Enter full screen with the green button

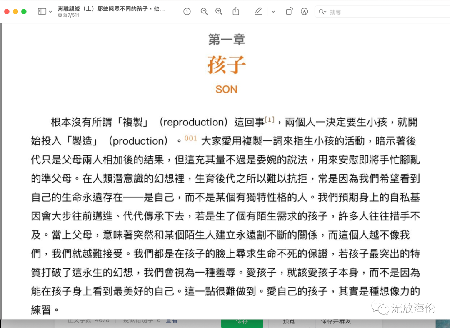click(x=24, y=12)
